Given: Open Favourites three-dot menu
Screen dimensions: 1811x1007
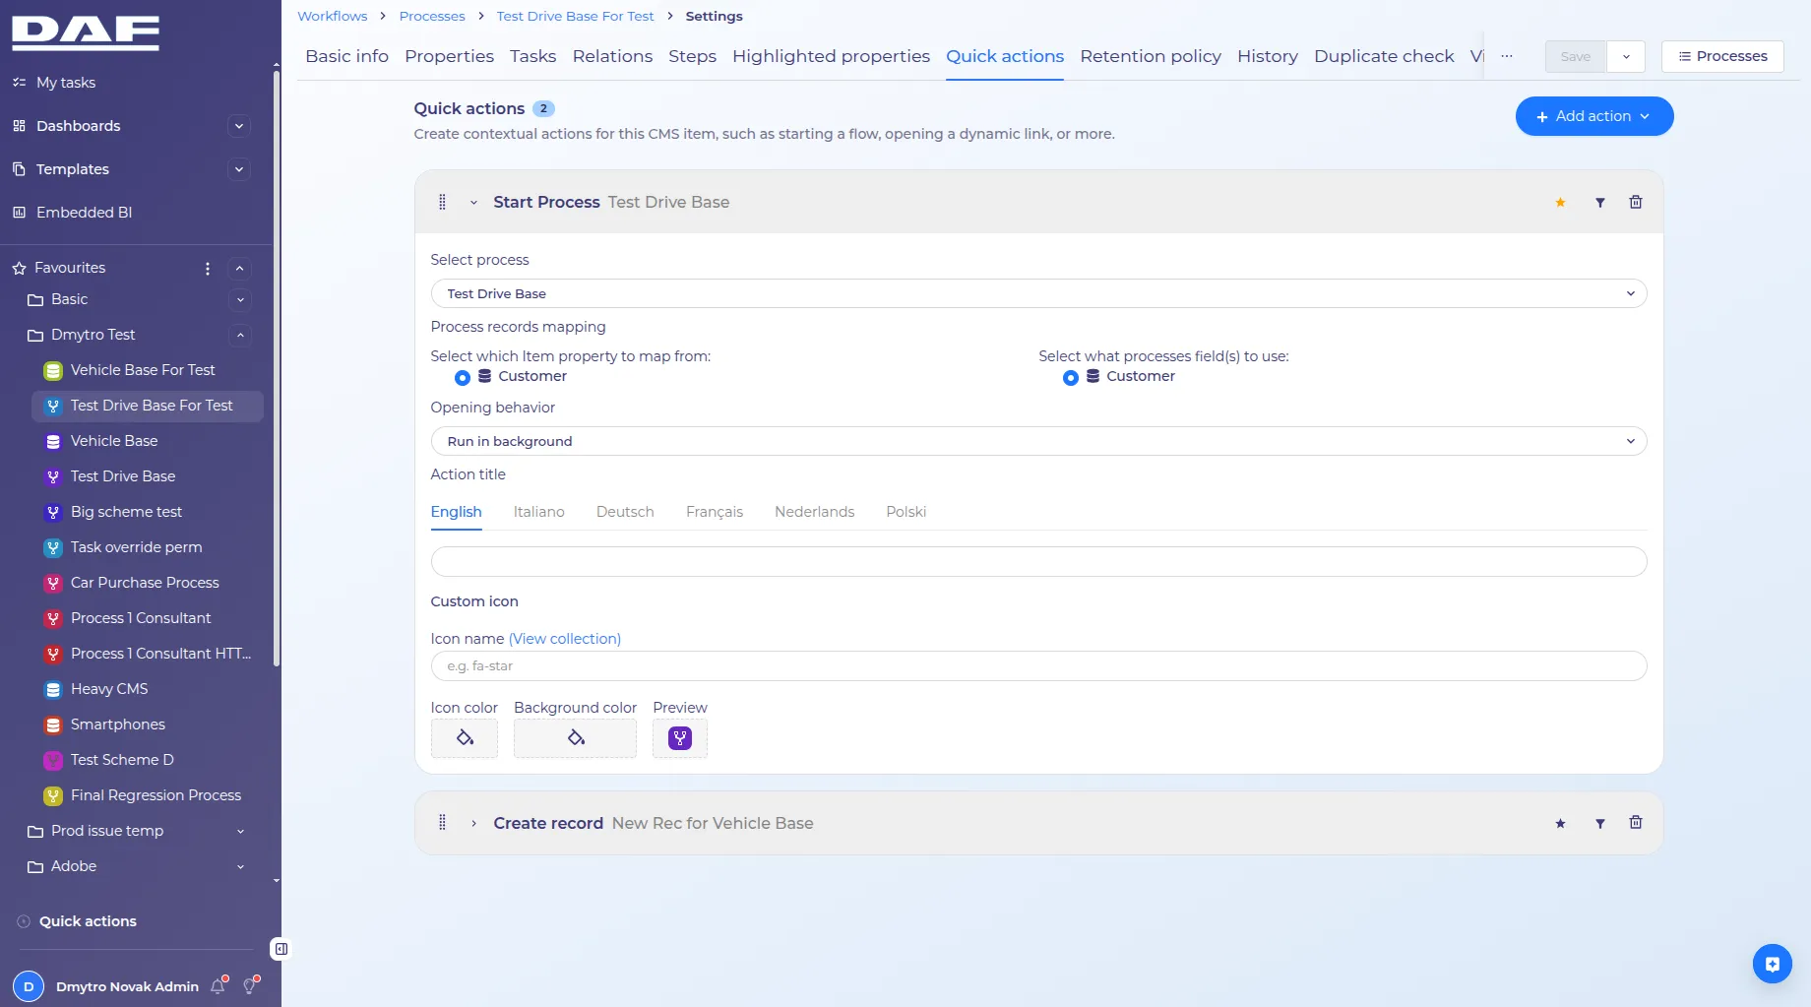Looking at the screenshot, I should tap(207, 268).
